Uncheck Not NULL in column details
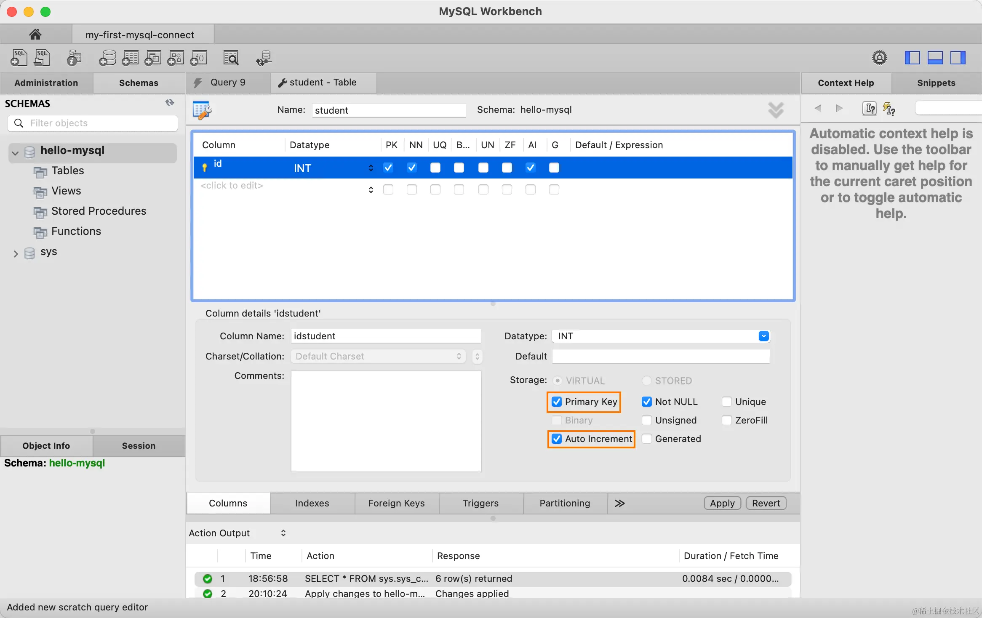The width and height of the screenshot is (982, 618). point(647,402)
